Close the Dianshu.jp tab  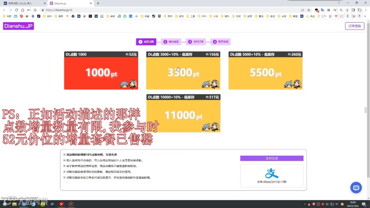(90, 3)
